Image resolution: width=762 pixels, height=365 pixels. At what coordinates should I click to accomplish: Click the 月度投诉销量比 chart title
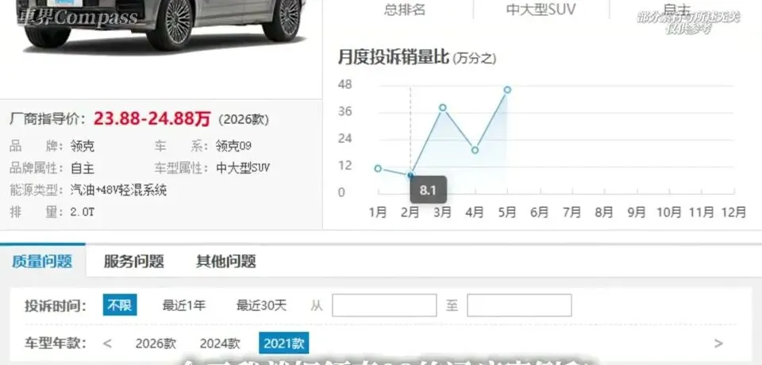coord(393,58)
